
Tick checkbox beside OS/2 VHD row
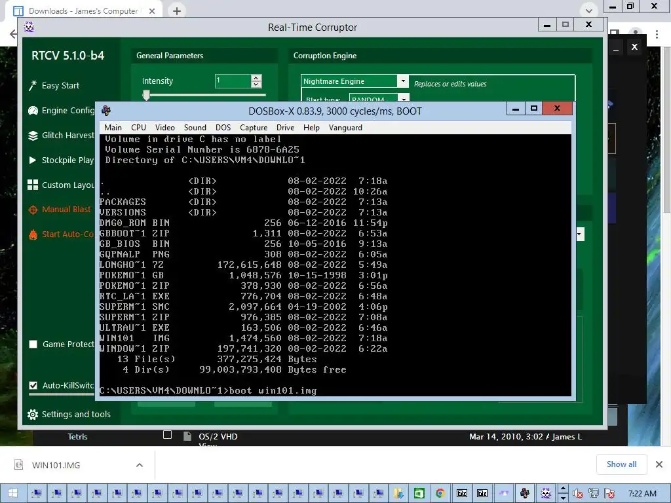(167, 435)
